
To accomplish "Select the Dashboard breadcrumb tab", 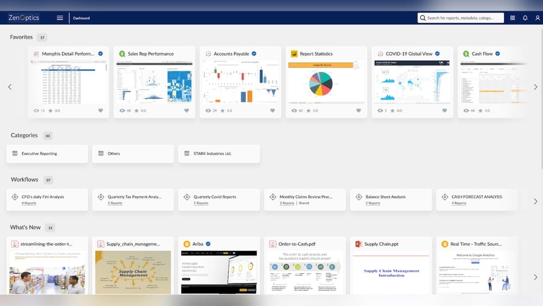I will click(x=81, y=18).
